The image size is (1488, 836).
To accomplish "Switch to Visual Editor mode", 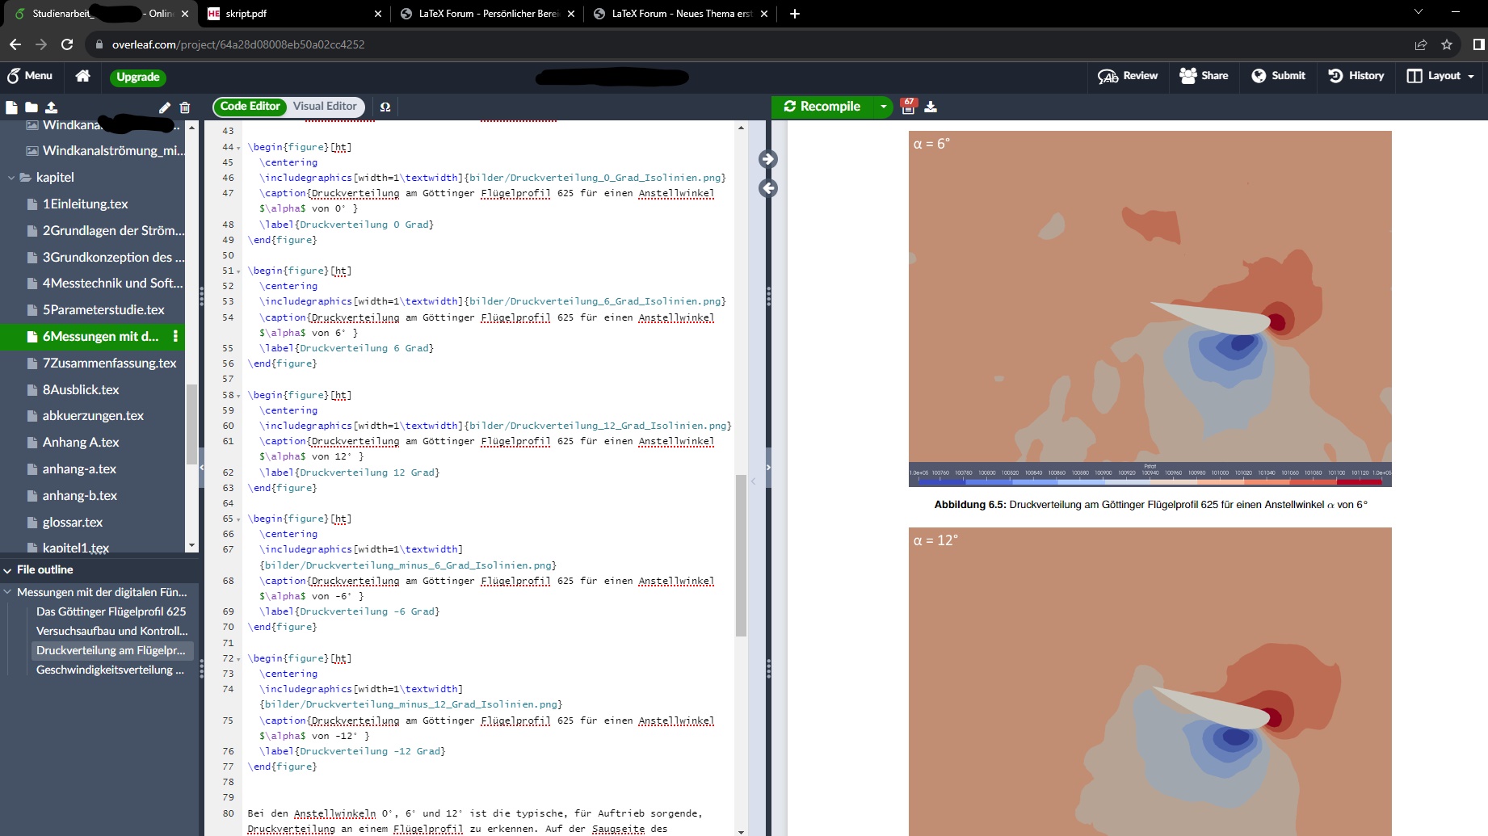I will click(x=325, y=107).
